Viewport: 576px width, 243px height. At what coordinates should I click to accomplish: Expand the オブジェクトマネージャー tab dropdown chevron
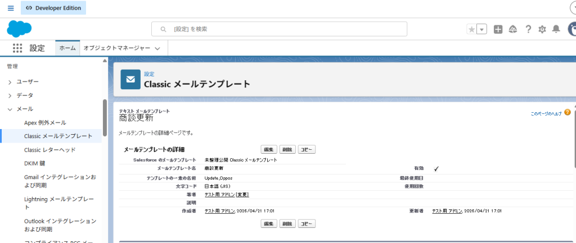coord(157,48)
